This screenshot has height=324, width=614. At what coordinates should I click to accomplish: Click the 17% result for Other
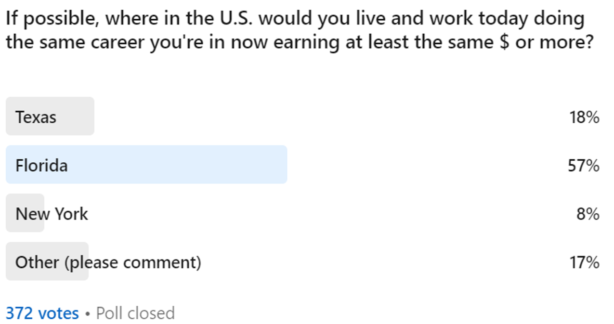tap(584, 262)
